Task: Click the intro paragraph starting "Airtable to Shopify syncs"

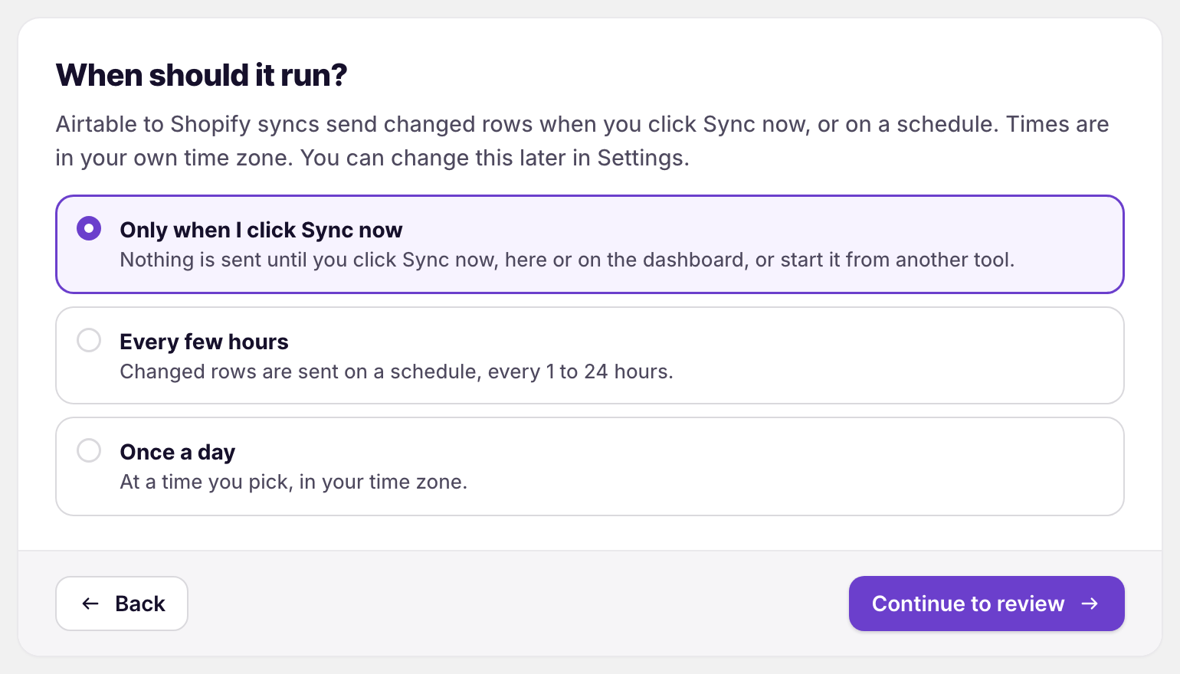Action: click(582, 141)
